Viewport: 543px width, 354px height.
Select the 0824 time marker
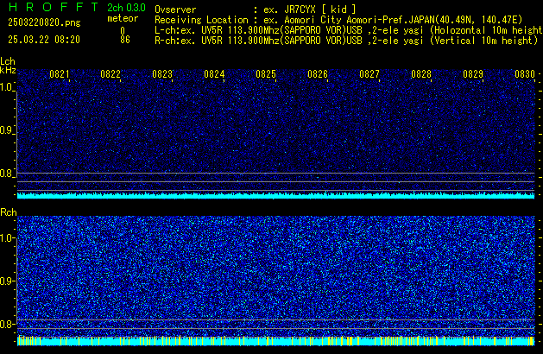tap(214, 74)
